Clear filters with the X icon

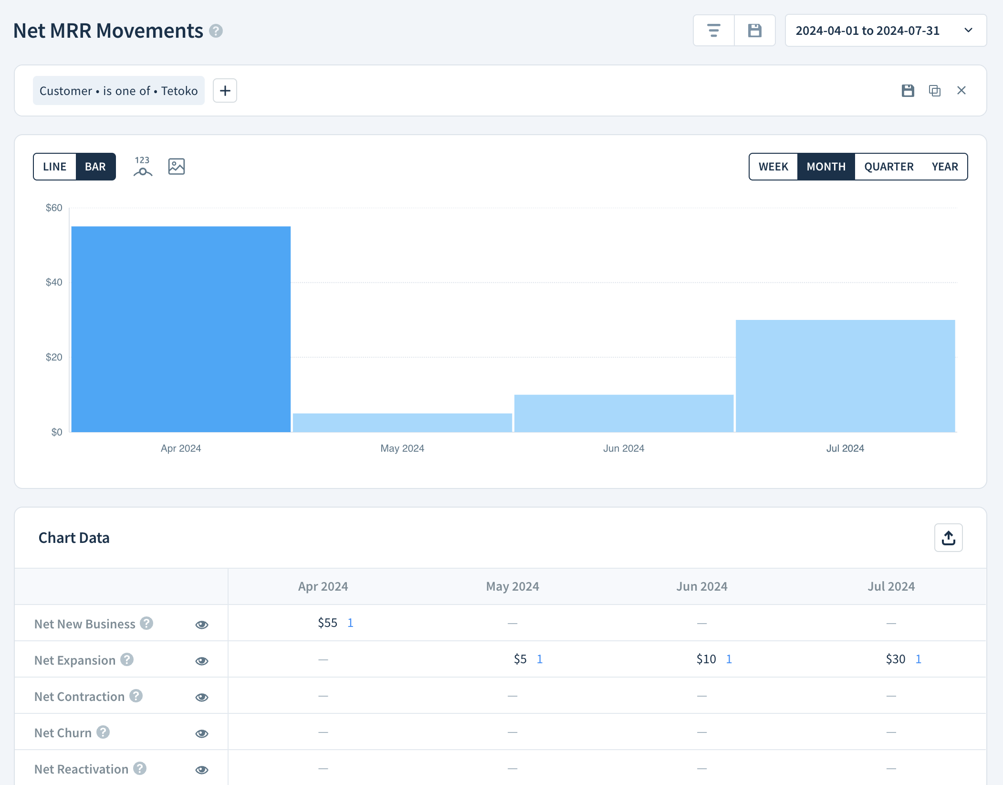[x=961, y=90]
